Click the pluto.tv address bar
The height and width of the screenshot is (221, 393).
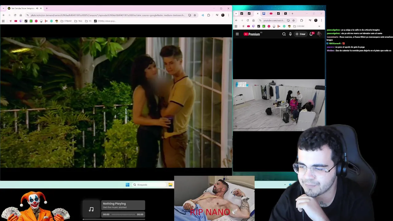(107, 15)
